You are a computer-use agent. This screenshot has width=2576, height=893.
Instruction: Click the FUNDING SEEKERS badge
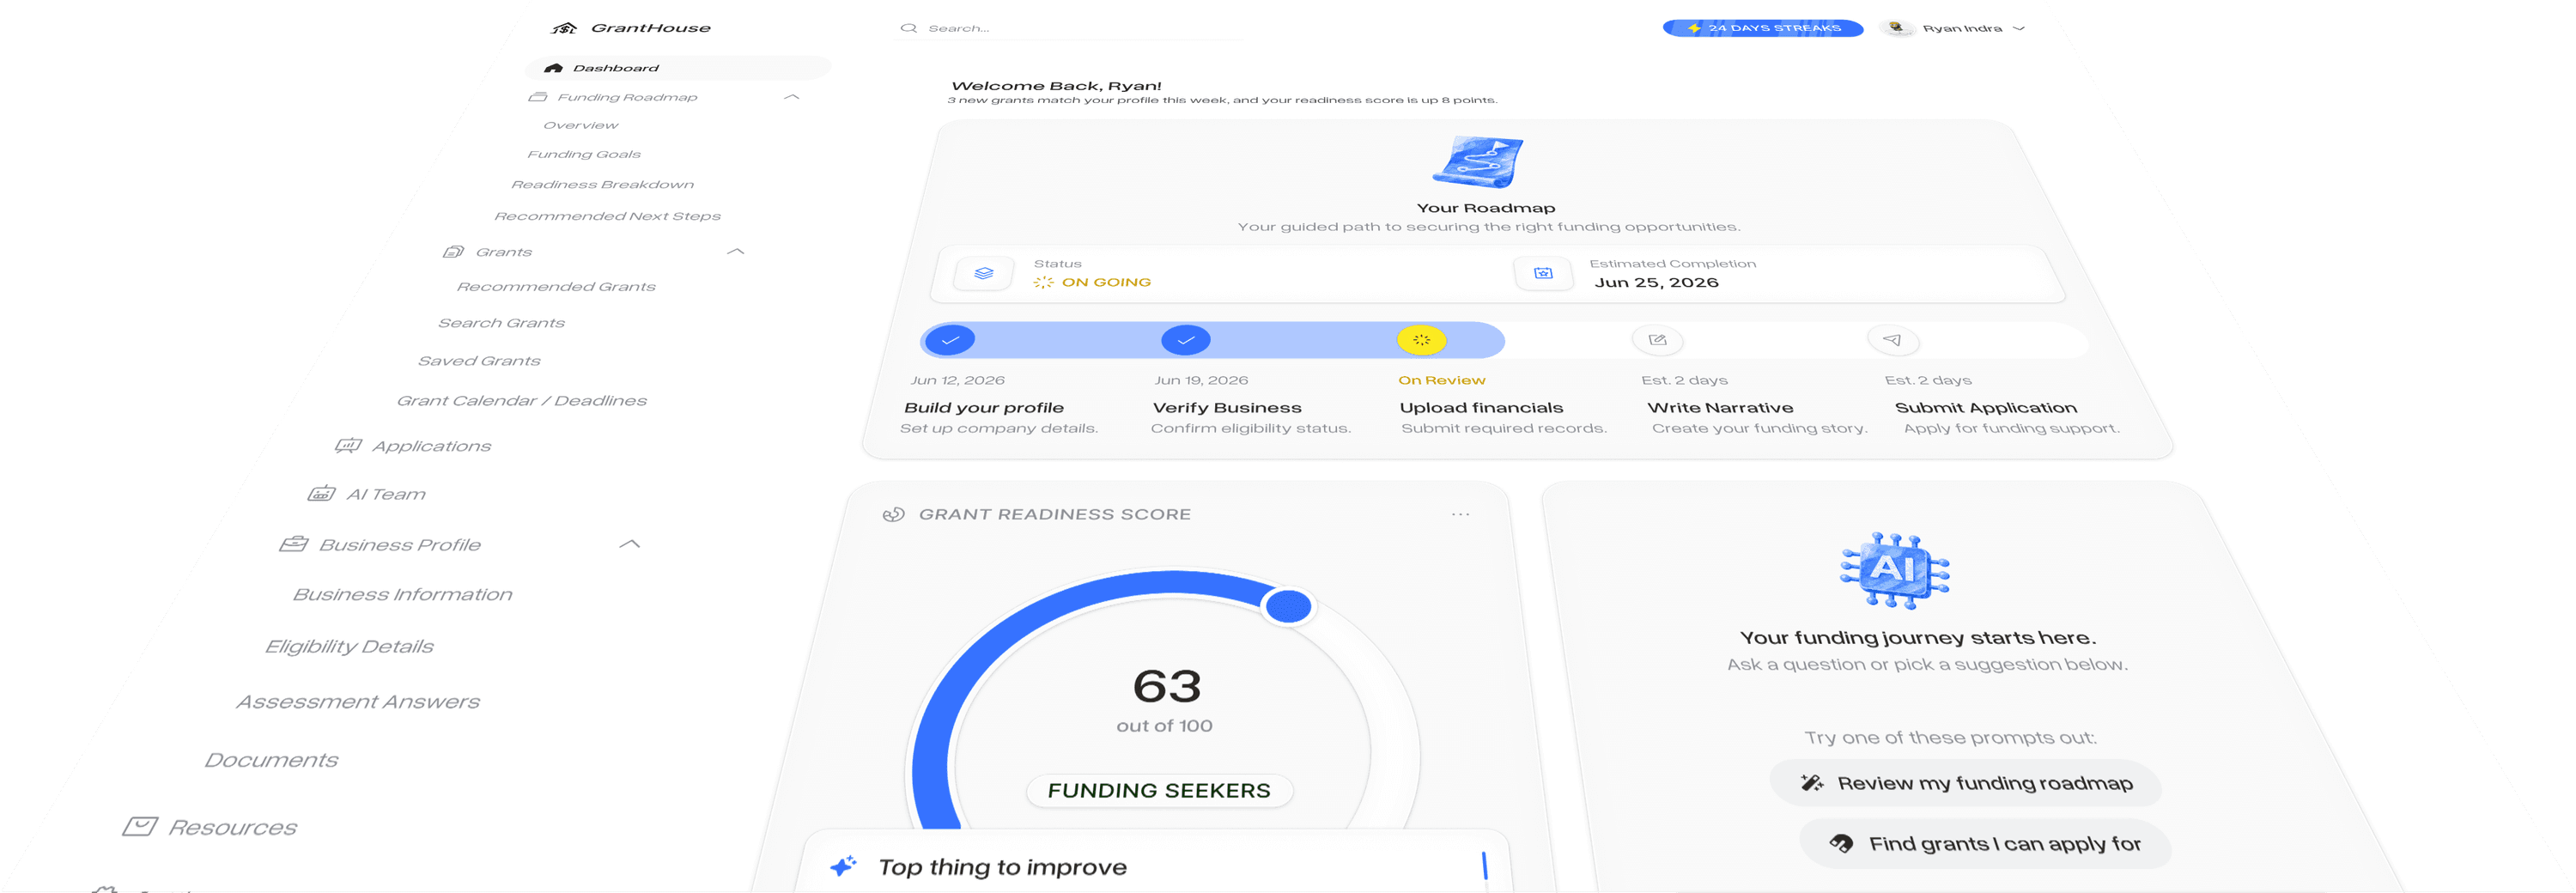click(x=1159, y=791)
